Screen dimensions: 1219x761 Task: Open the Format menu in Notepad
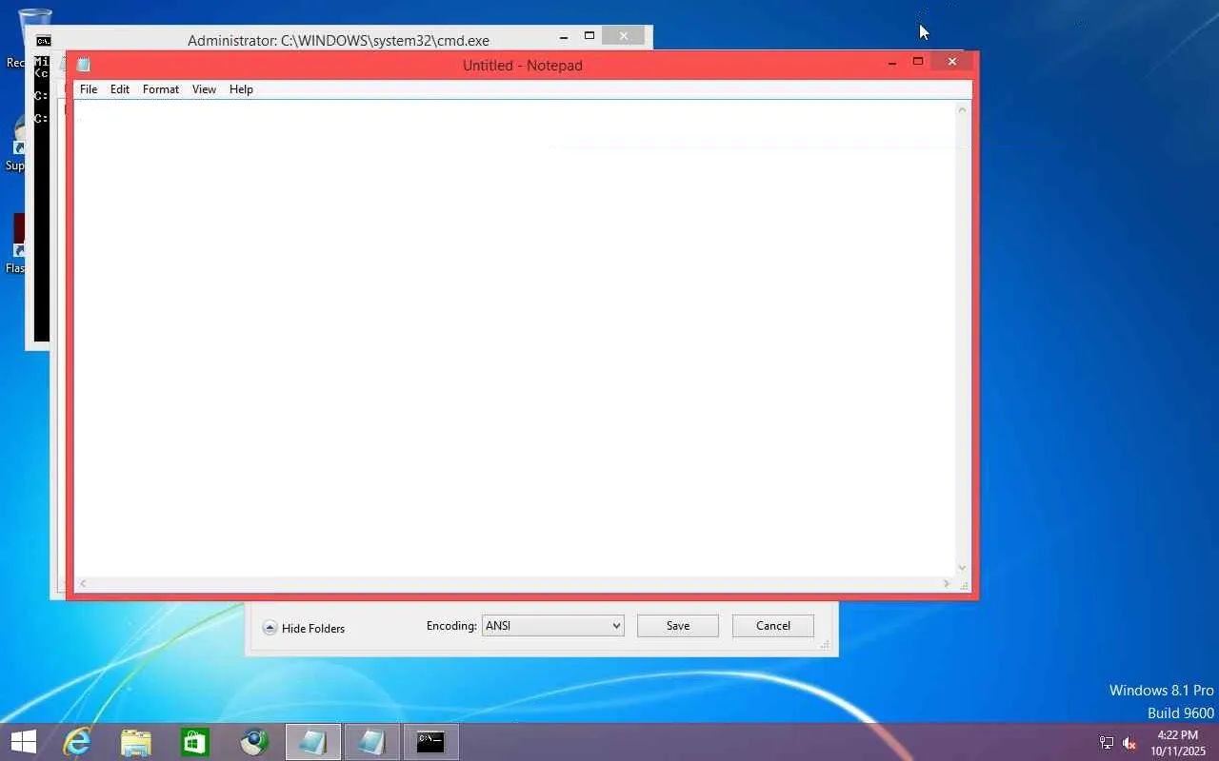161,89
